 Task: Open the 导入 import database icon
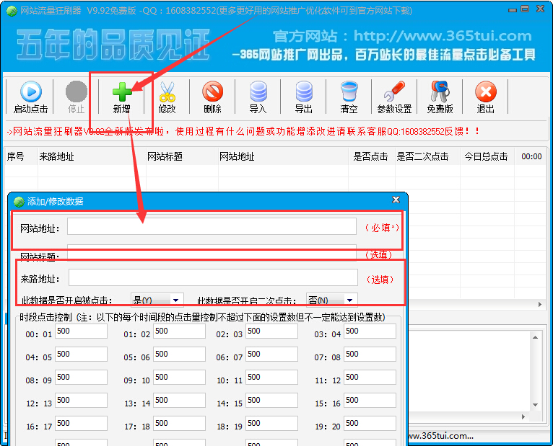tap(258, 92)
